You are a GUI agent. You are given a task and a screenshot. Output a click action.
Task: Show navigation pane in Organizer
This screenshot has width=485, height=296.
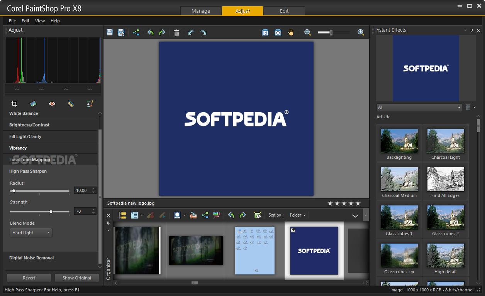[x=122, y=215]
